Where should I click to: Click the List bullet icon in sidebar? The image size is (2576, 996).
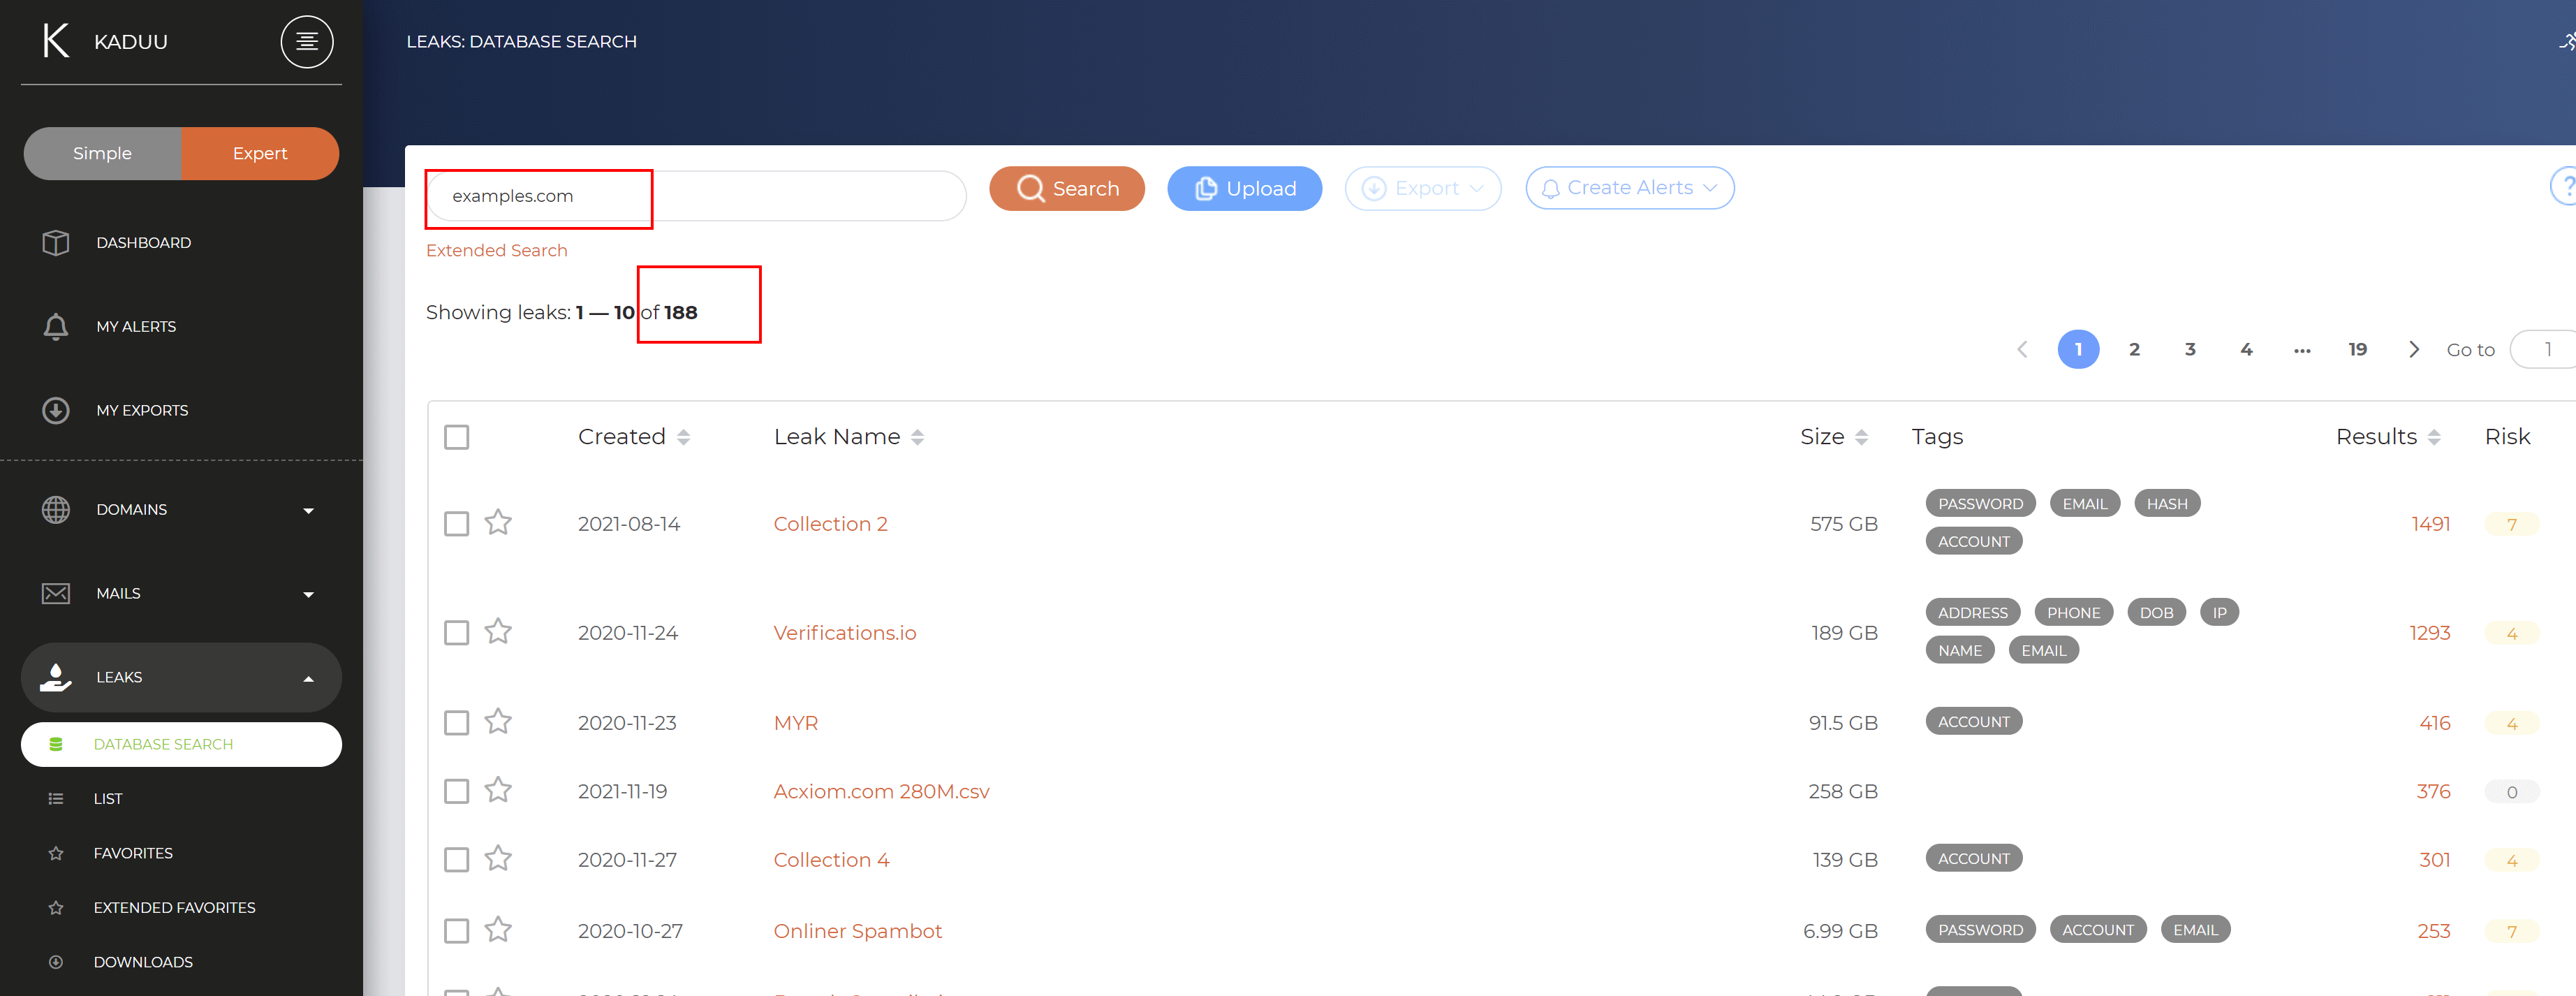click(56, 798)
